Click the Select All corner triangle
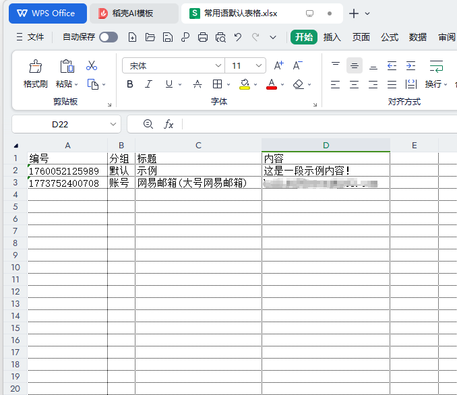This screenshot has width=457, height=395. point(16,146)
